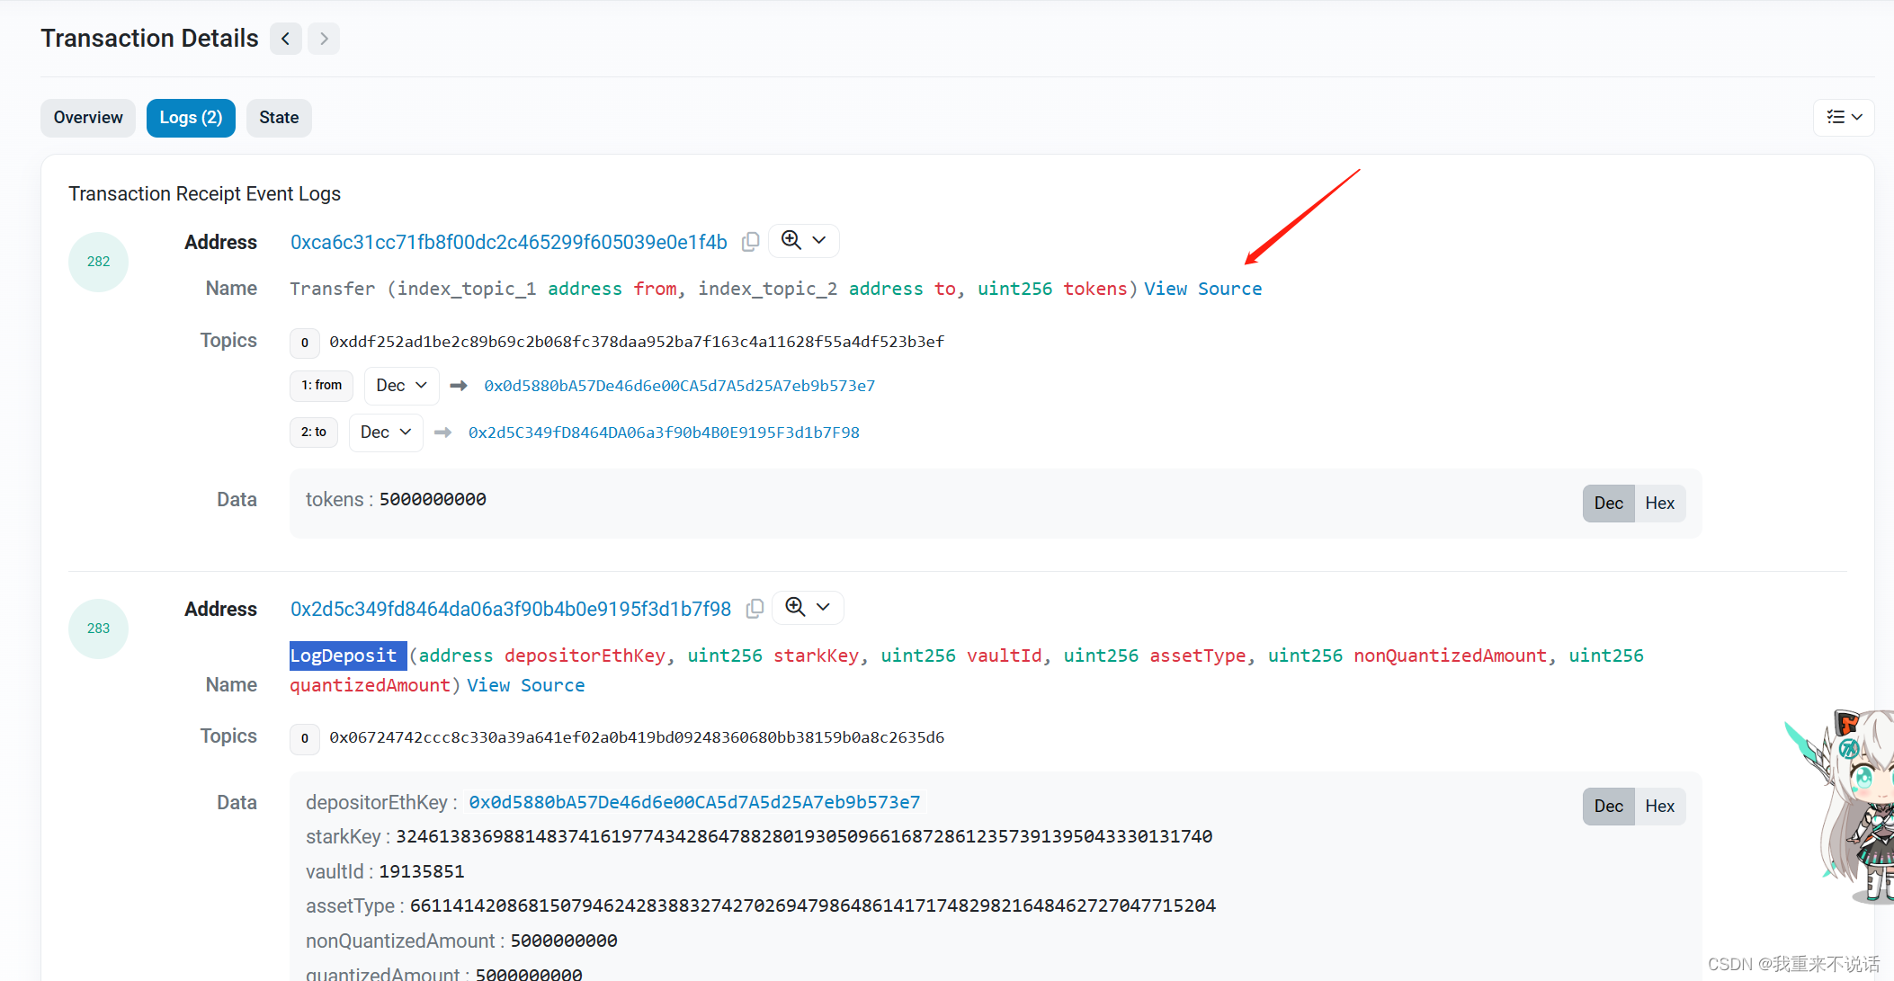The width and height of the screenshot is (1894, 981).
Task: Expand Dec dropdown for topic 2 to
Action: click(386, 433)
